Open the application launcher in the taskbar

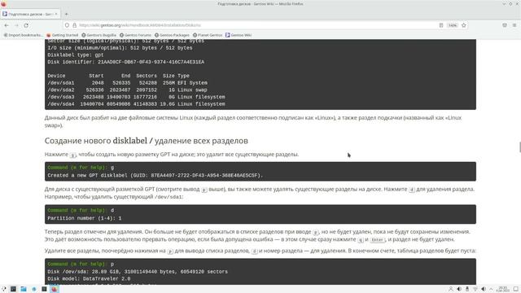(x=3, y=289)
